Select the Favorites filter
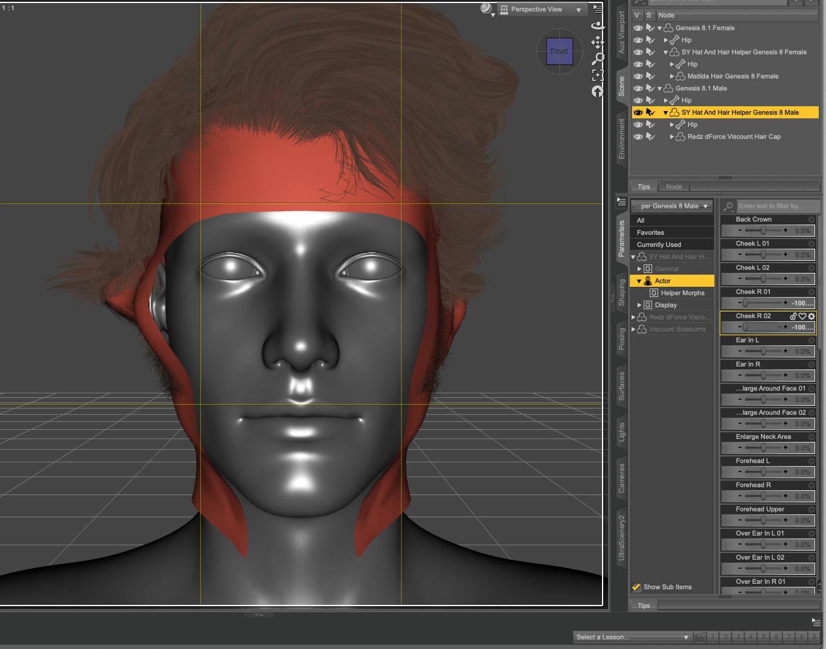The image size is (826, 649). click(x=650, y=232)
